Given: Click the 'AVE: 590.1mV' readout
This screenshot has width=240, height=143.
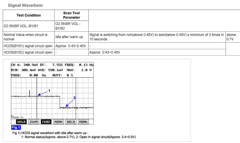Looking at the screenshot, I should coord(50,70).
